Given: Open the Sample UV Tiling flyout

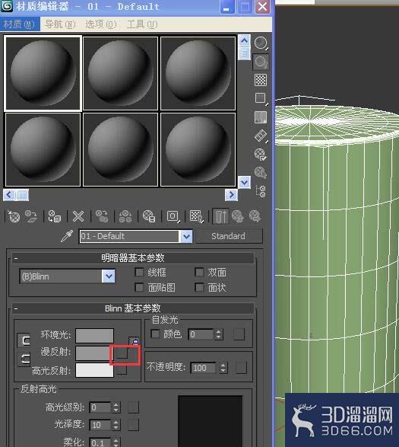Looking at the screenshot, I should (261, 98).
